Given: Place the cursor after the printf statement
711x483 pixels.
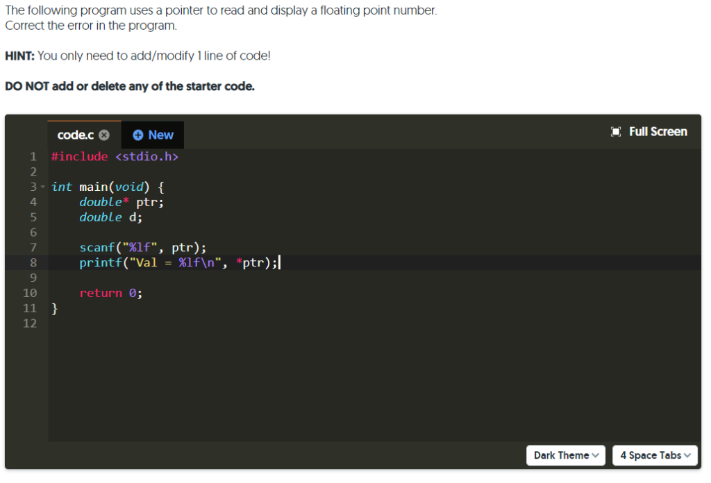Looking at the screenshot, I should pos(281,262).
